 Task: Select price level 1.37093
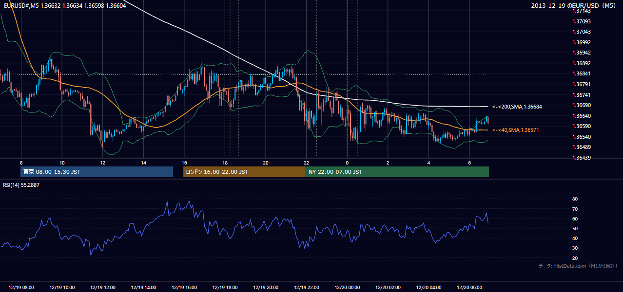[581, 21]
